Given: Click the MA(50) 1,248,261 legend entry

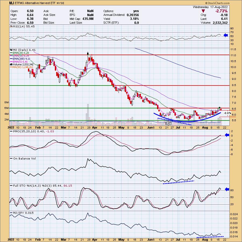Looking at the screenshot, I should (x=23, y=67).
